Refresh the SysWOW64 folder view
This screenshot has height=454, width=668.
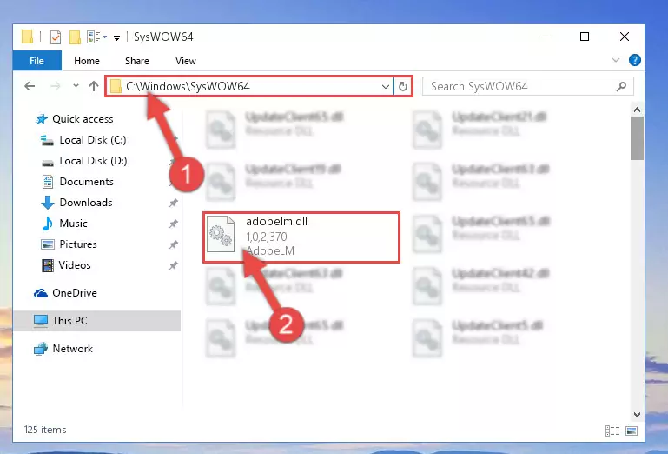click(x=402, y=87)
